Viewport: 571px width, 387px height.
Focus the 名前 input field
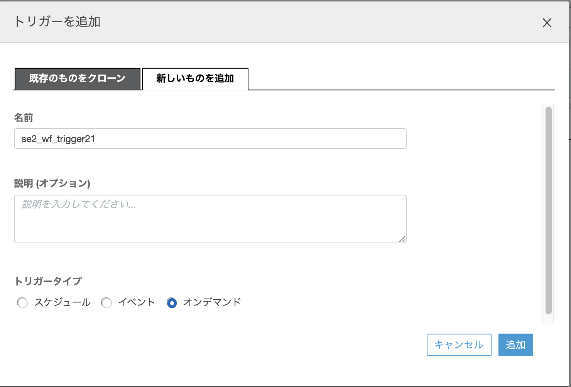(210, 138)
